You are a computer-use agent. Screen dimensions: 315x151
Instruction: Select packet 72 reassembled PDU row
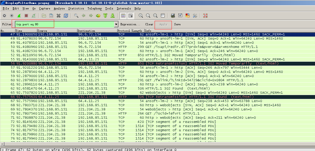[157, 122]
